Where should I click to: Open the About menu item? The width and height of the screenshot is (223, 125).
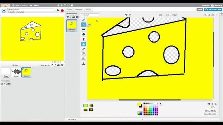tap(36, 6)
